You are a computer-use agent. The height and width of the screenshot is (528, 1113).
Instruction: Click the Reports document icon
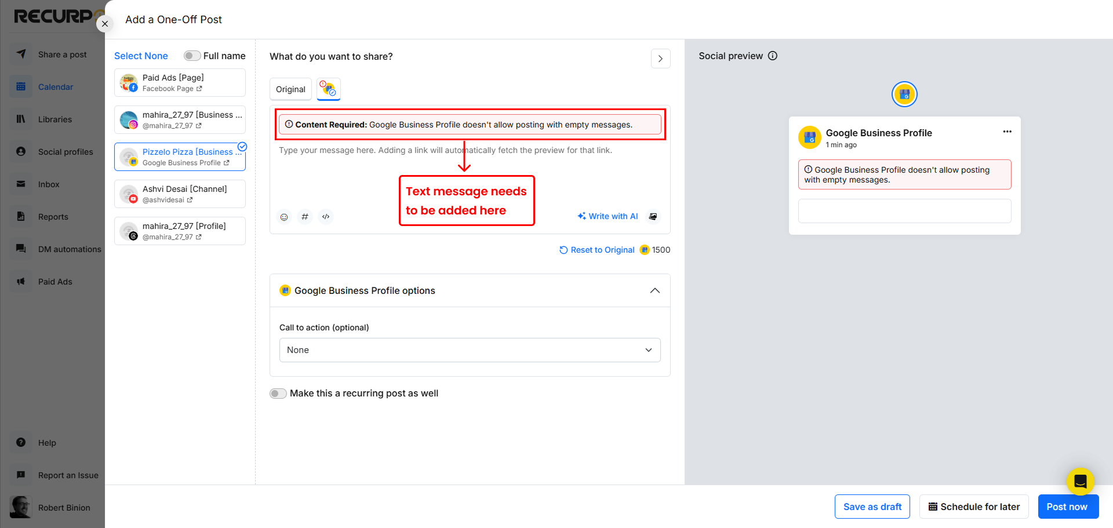(21, 216)
